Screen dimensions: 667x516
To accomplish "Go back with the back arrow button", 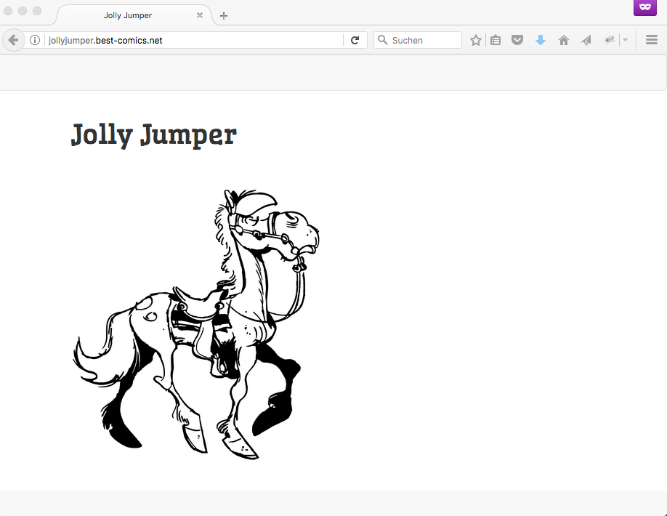I will pos(13,41).
